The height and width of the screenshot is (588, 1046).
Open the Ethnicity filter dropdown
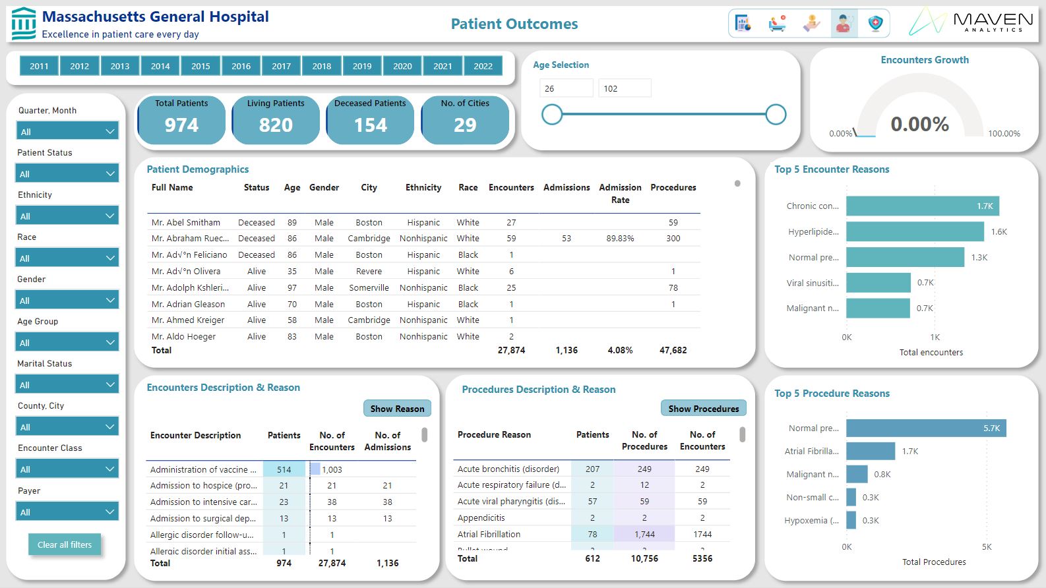point(67,216)
